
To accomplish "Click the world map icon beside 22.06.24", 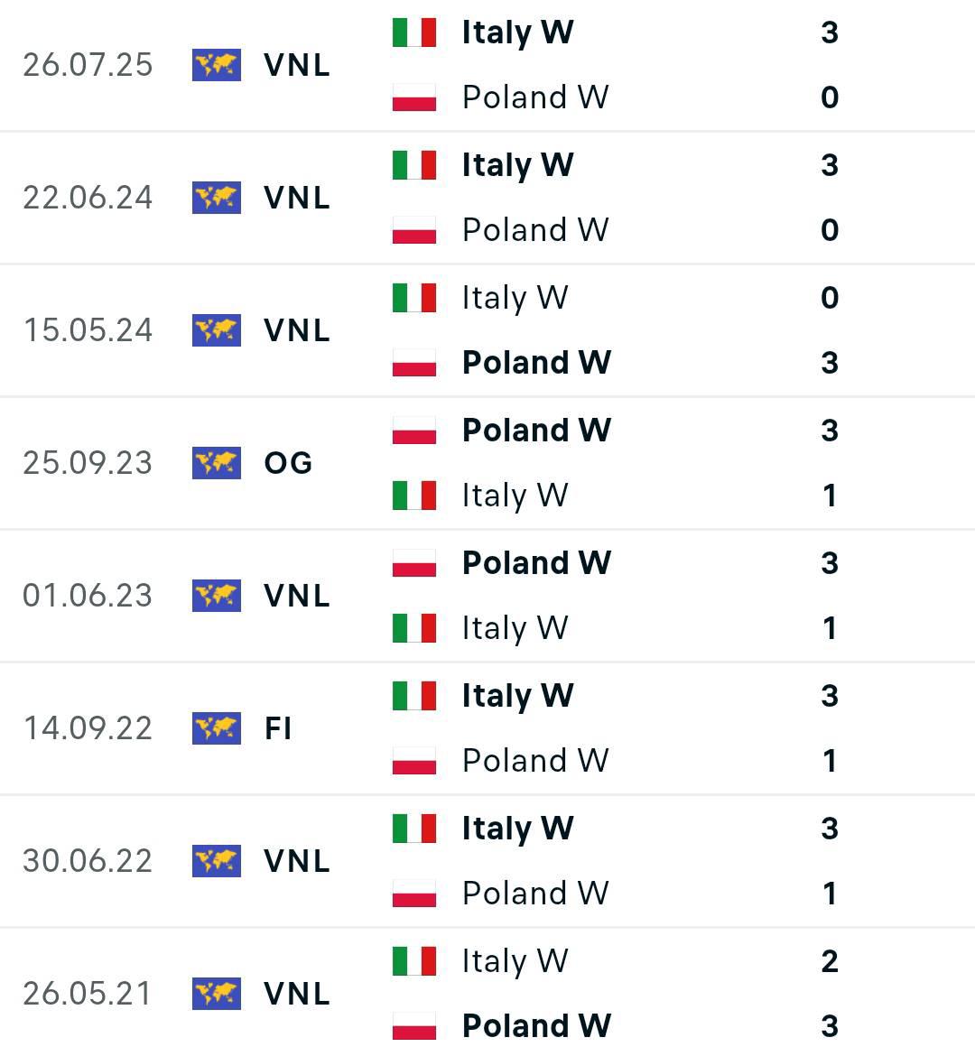I will click(217, 198).
